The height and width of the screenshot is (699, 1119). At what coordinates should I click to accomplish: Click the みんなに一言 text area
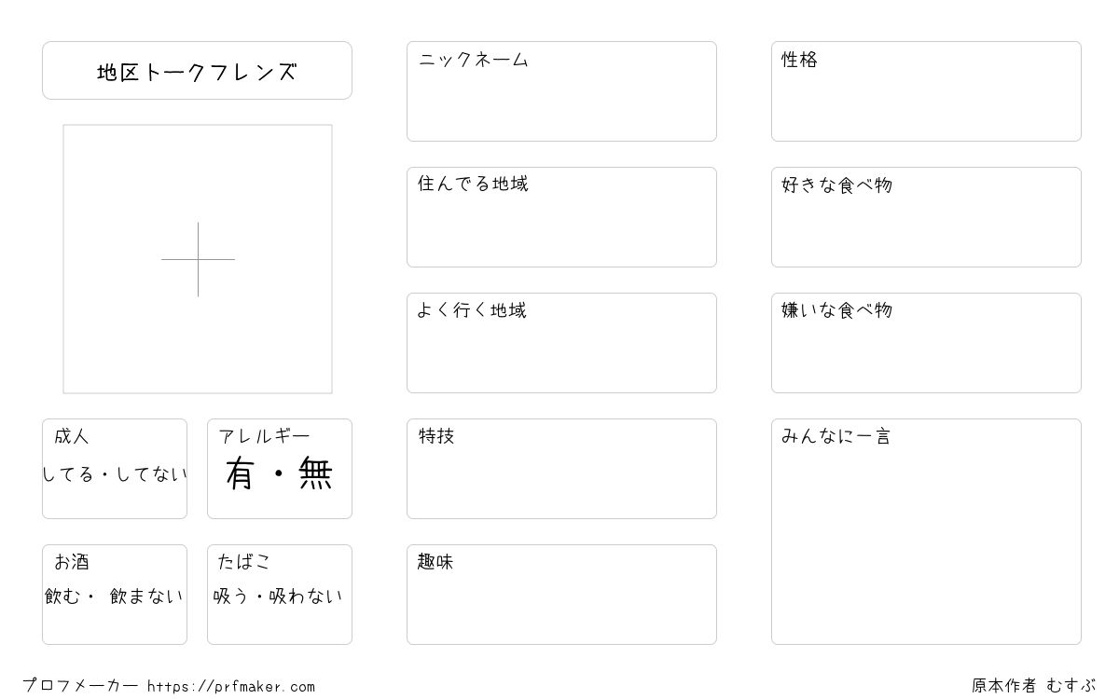point(926,531)
